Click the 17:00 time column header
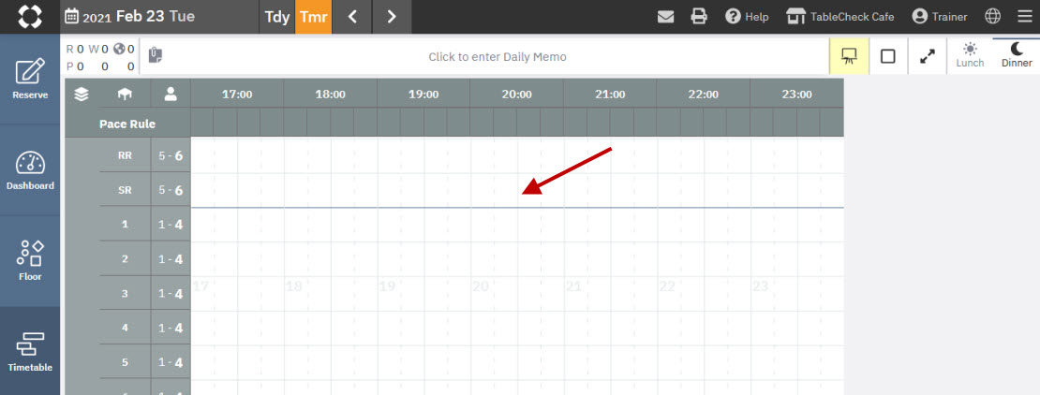The height and width of the screenshot is (395, 1040). pyautogui.click(x=237, y=95)
